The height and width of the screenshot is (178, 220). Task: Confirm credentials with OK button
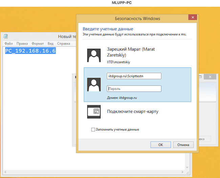pos(161,145)
